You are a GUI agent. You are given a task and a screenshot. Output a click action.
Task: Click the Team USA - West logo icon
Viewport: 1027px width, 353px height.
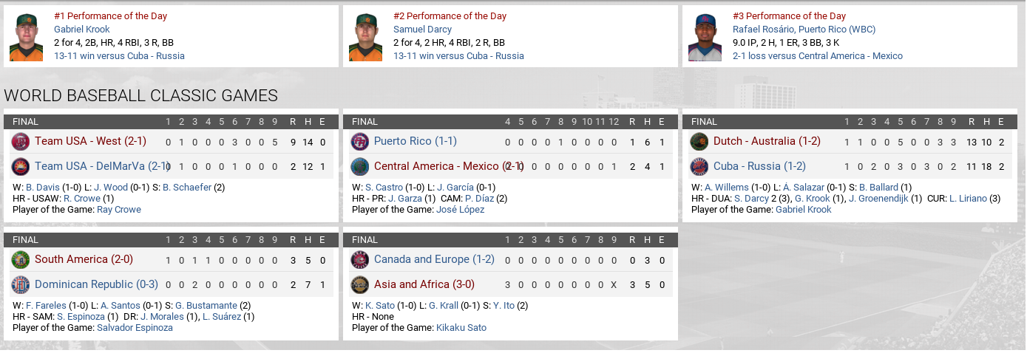(20, 142)
